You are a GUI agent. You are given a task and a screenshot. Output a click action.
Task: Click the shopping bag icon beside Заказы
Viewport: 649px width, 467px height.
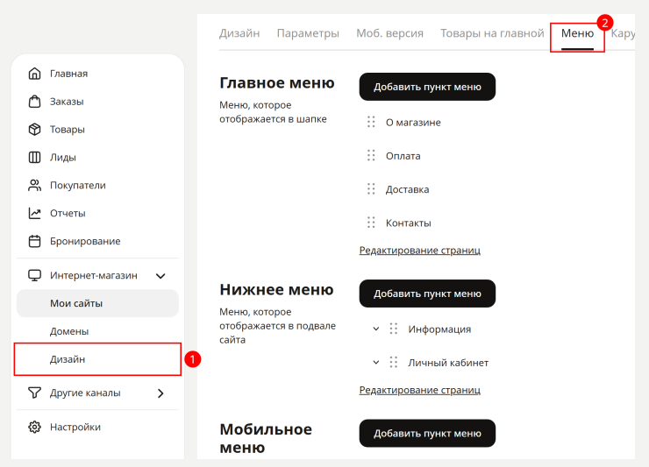tap(34, 102)
